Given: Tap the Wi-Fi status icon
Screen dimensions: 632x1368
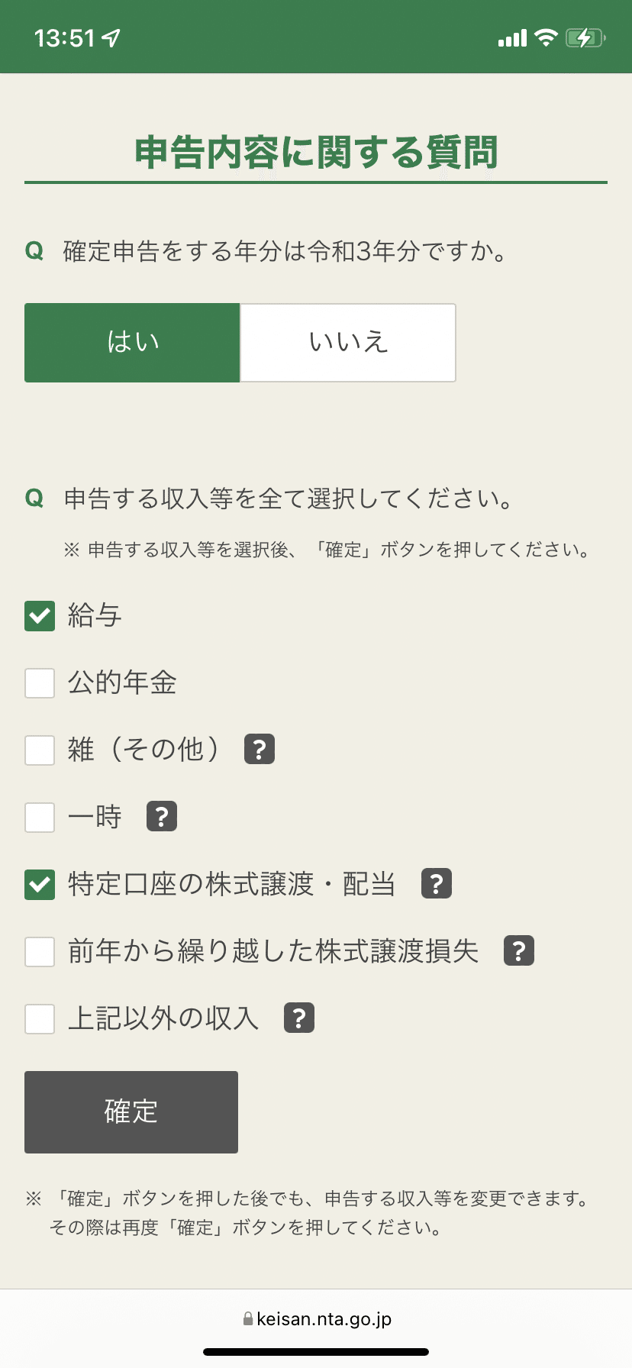Looking at the screenshot, I should tap(546, 37).
